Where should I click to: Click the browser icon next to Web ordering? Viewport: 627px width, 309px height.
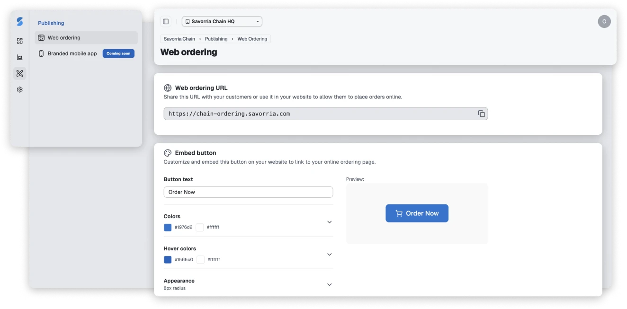[x=41, y=37]
